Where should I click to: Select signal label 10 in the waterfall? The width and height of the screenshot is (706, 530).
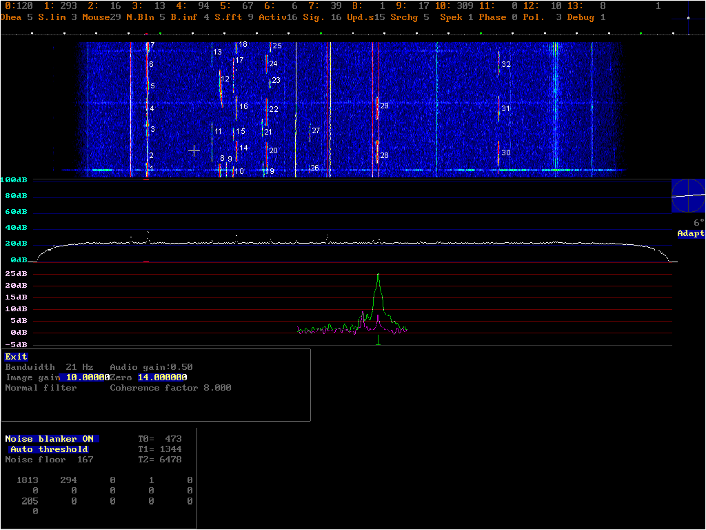[x=239, y=171]
